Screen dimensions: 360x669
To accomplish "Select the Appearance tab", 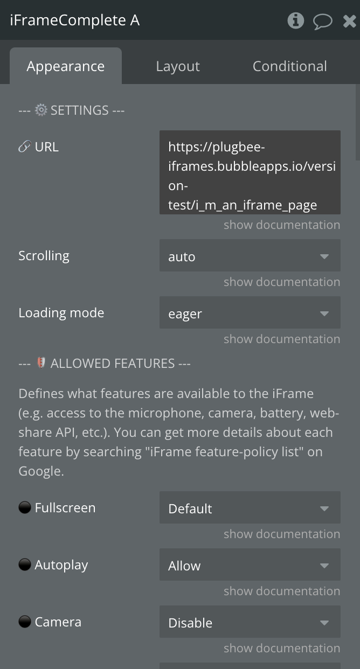I will [x=66, y=66].
